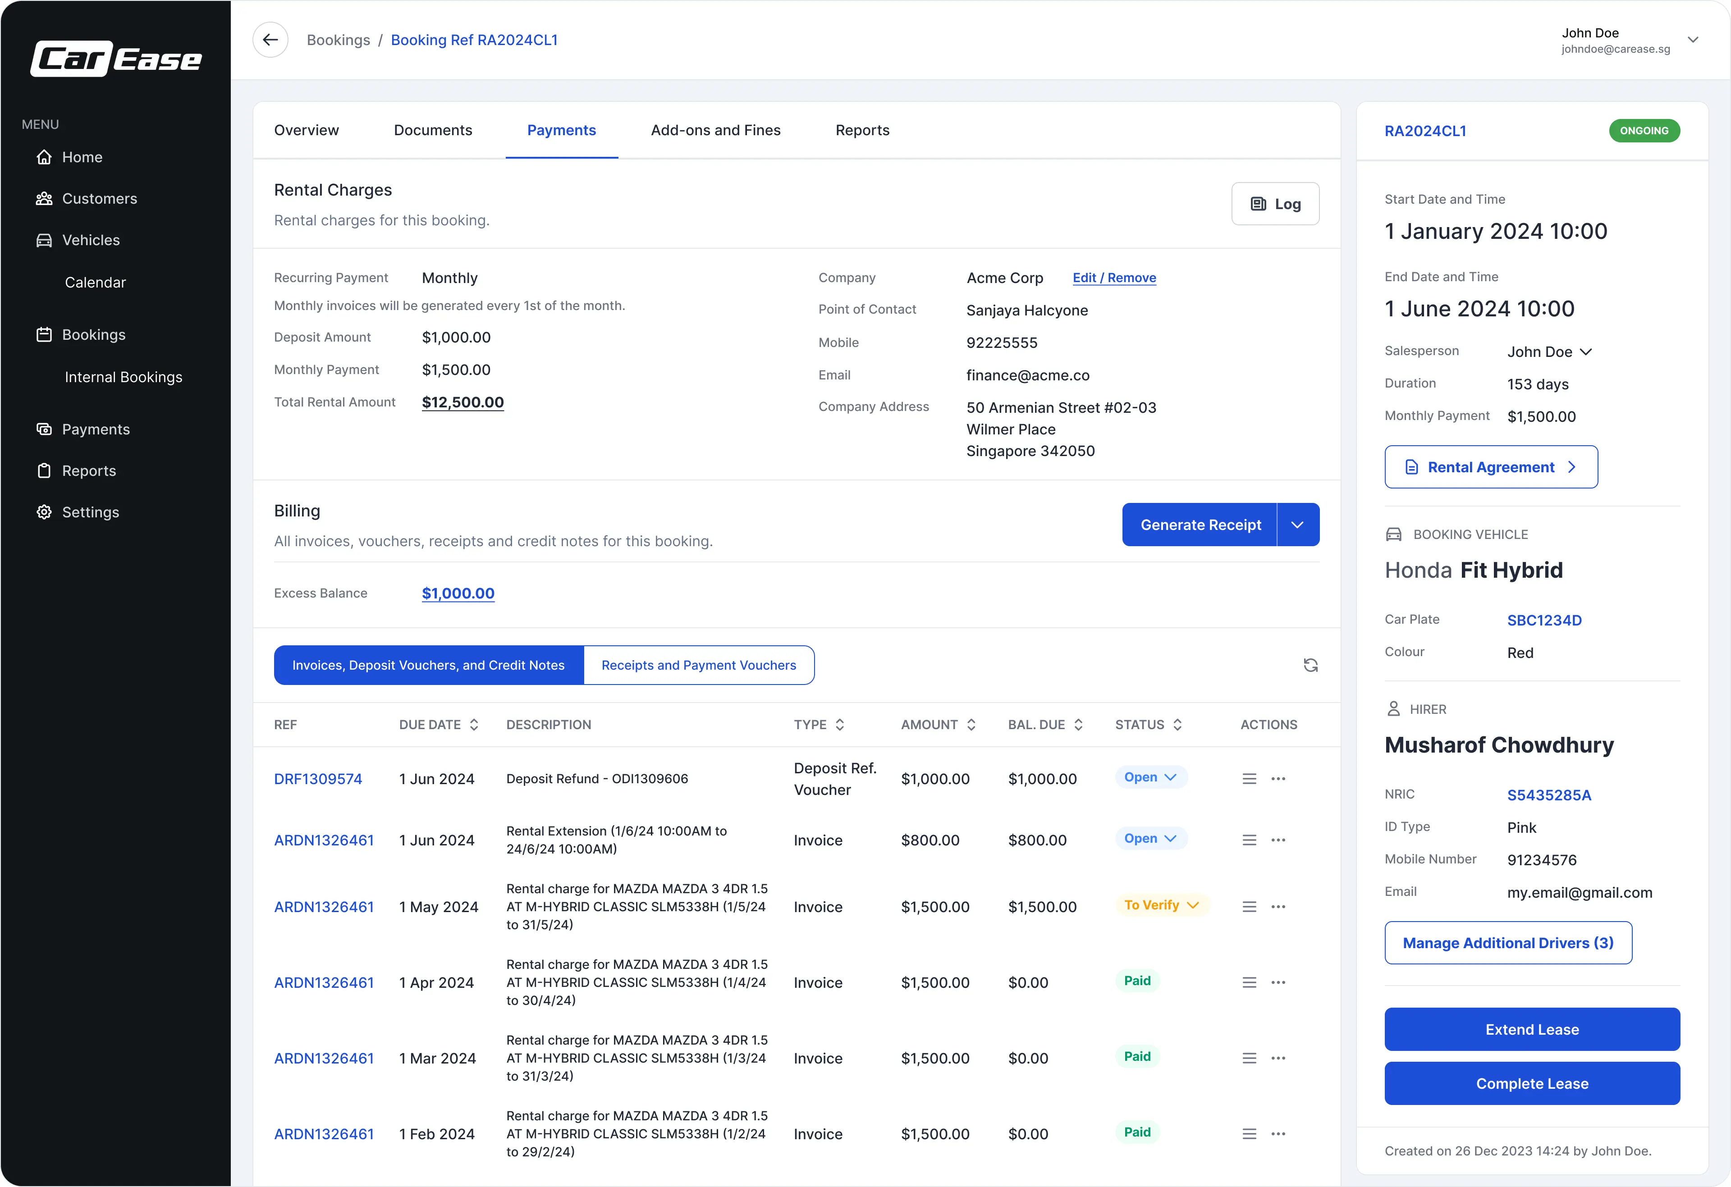1731x1187 pixels.
Task: Click the document icon in Rental Agreement button
Action: [x=1411, y=467]
